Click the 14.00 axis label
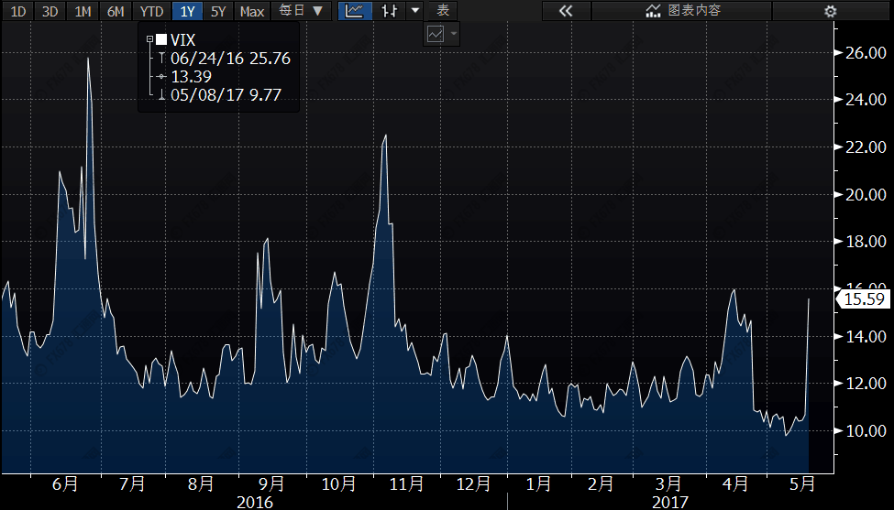Viewport: 894px width, 510px height. point(866,336)
